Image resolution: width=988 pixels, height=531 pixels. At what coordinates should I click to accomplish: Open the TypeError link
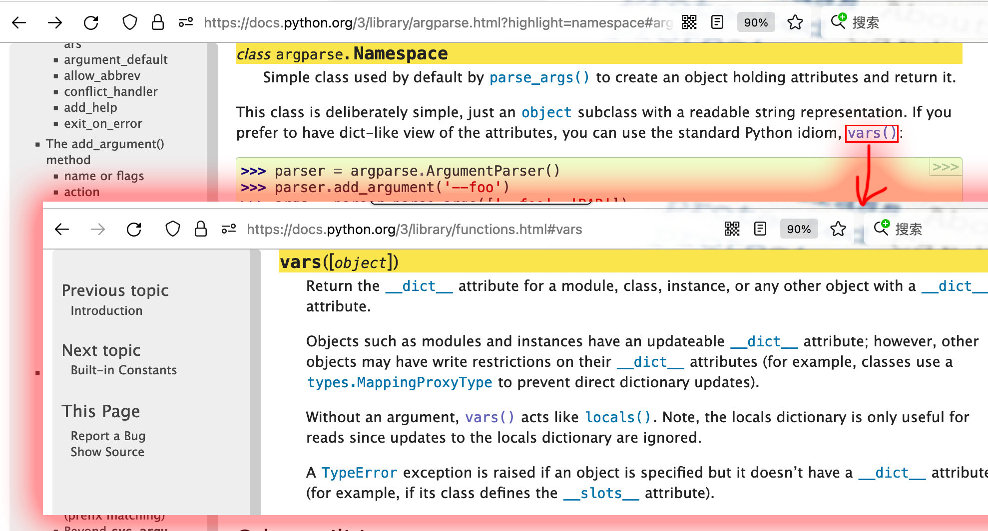coord(359,473)
